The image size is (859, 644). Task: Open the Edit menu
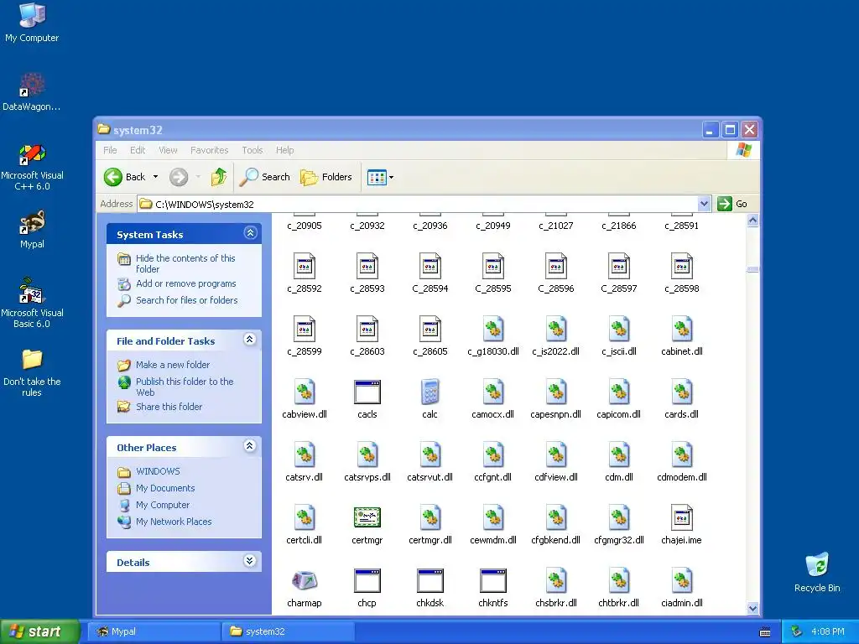pyautogui.click(x=138, y=150)
